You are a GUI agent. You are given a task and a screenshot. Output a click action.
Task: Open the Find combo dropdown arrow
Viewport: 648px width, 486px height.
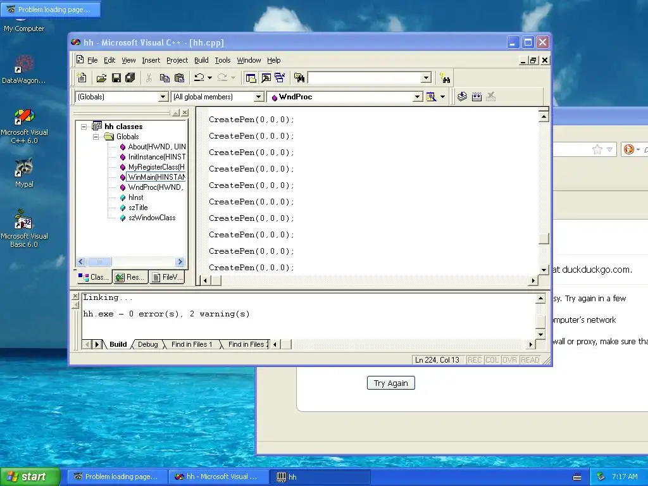click(x=426, y=78)
